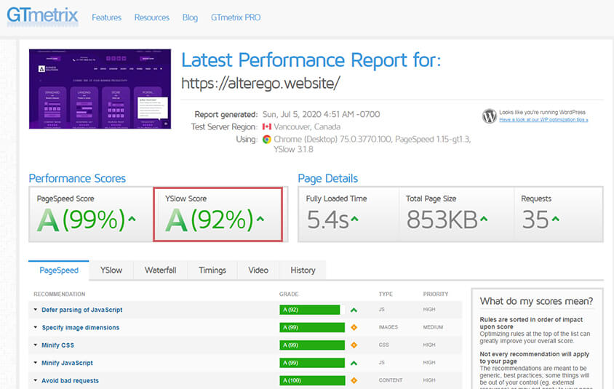The width and height of the screenshot is (614, 389).
Task: Click orange diamond for Specify image dimensions
Action: (x=354, y=327)
